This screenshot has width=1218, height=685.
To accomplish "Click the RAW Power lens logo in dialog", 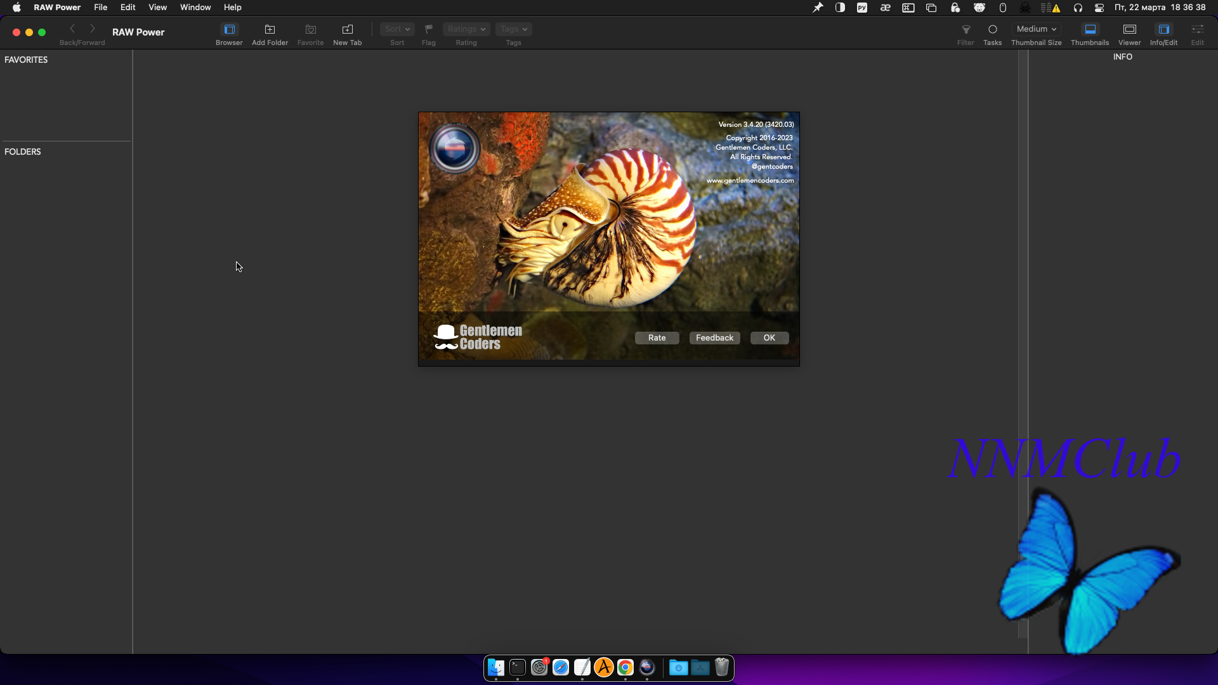I will point(454,148).
